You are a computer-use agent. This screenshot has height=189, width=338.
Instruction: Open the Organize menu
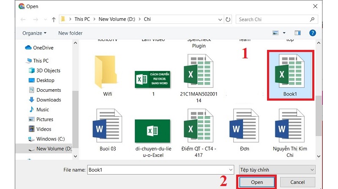[x=34, y=33]
